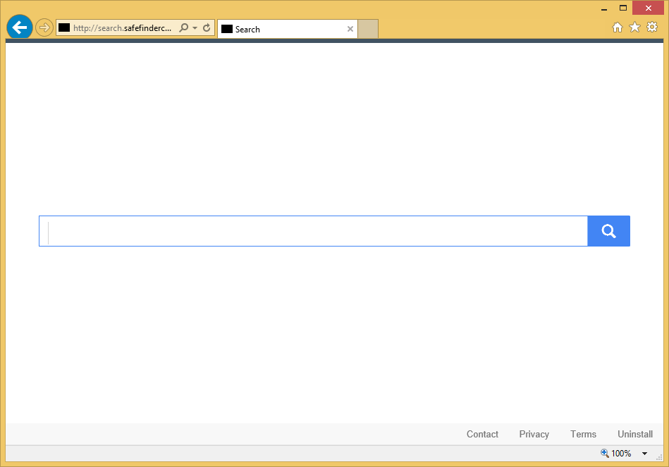Click the address bar search magnifier
Viewport: 669px width, 467px height.
click(x=184, y=28)
